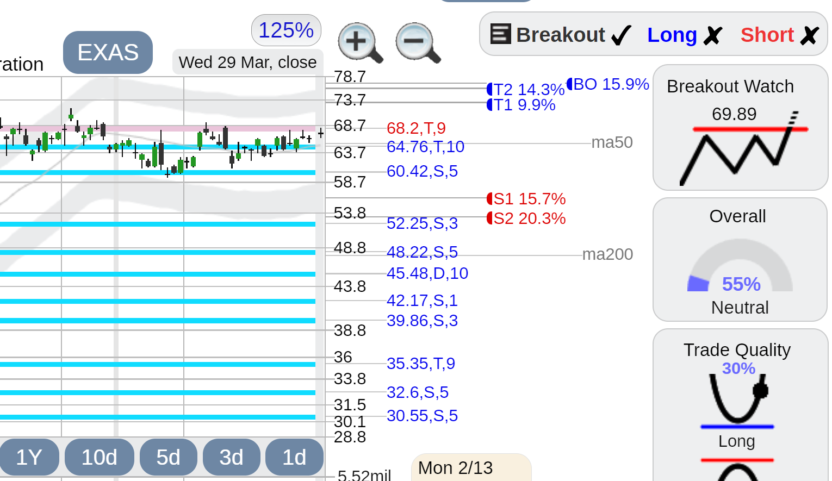Toggle the Breakout checkmark filter
The image size is (832, 481).
coord(622,36)
